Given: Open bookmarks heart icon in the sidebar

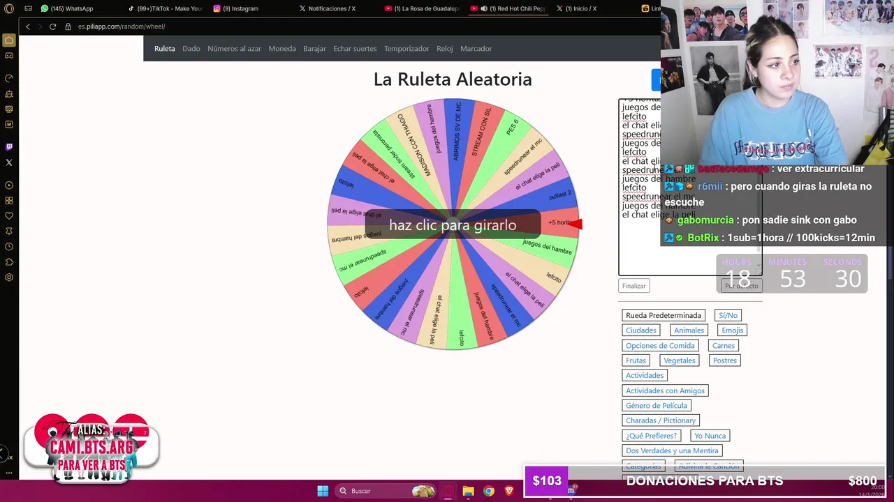Looking at the screenshot, I should coord(9,216).
